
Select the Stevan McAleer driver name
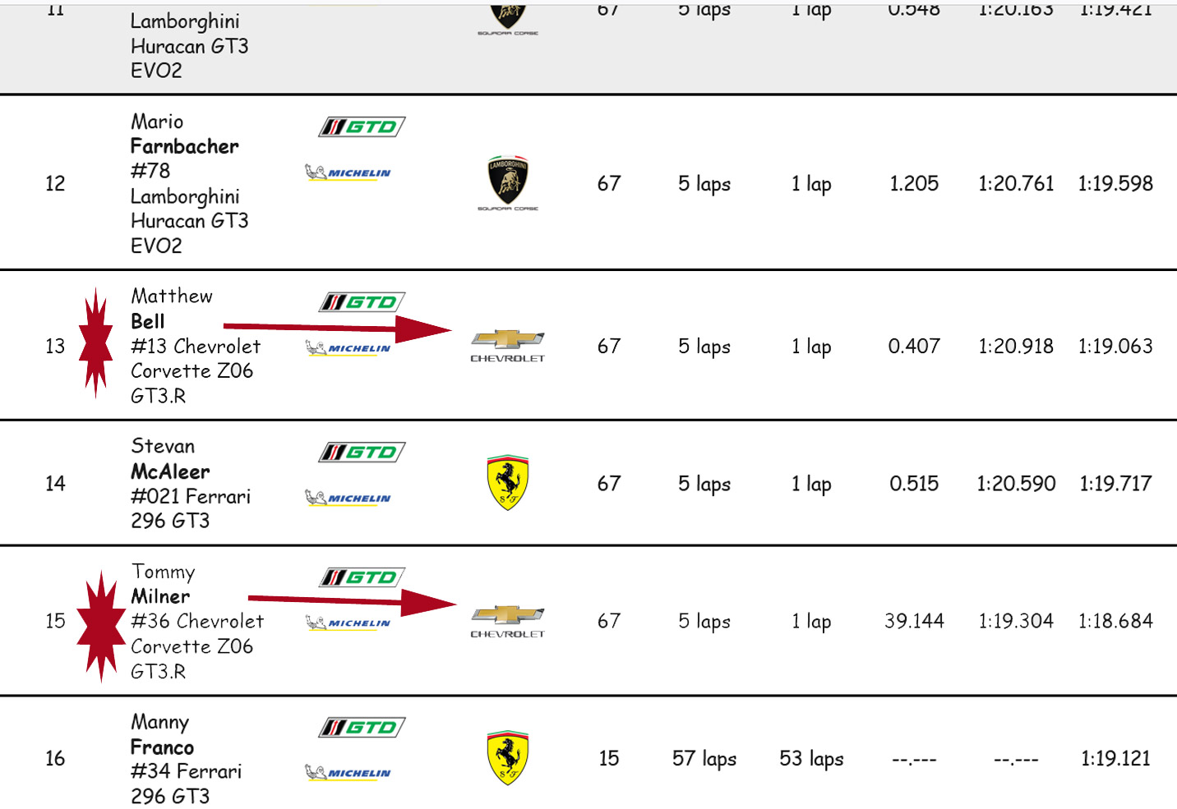tap(170, 459)
